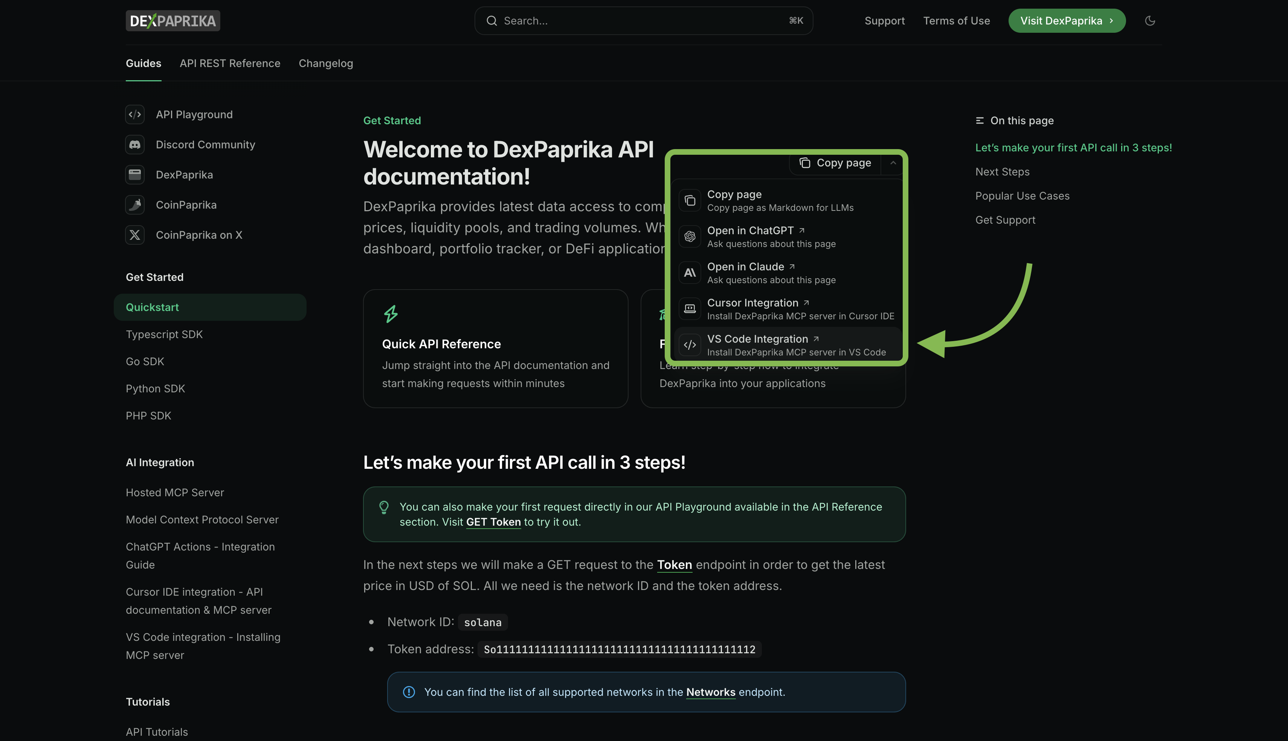Click the Cursor Integration laptop icon
The image size is (1288, 741).
tap(690, 308)
